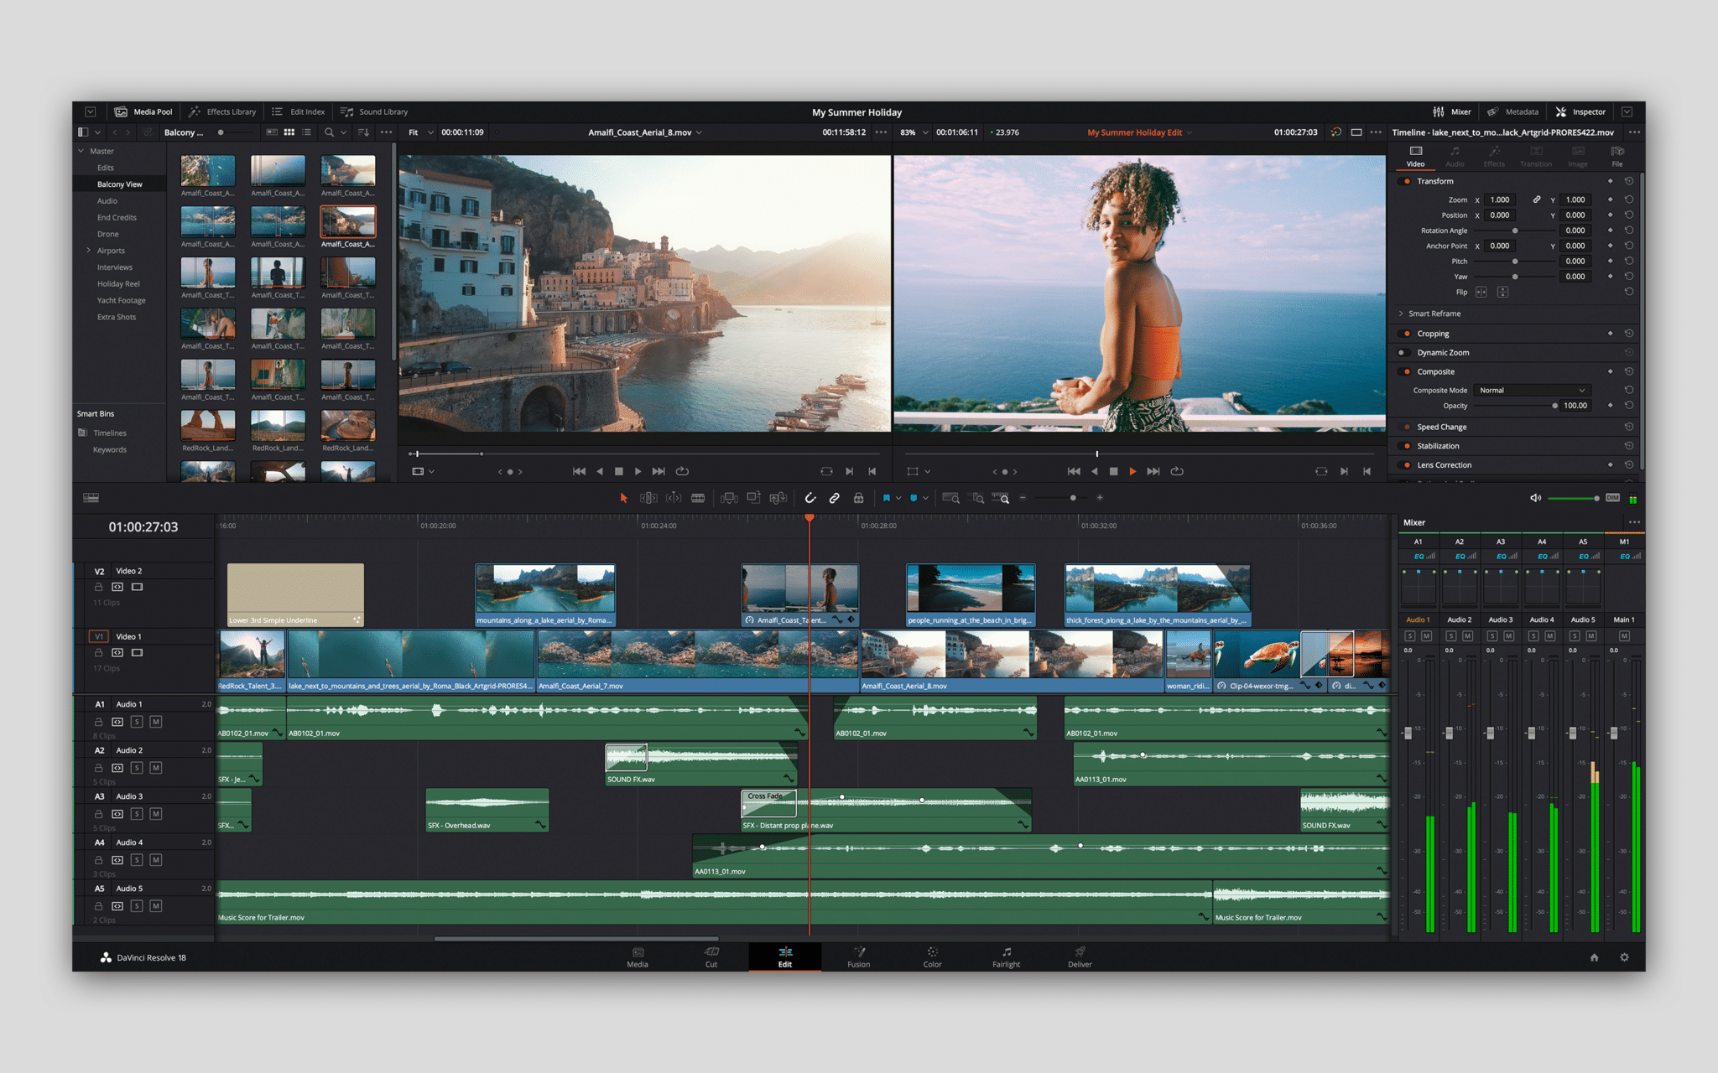Switch media pool to thumbnail grid view
The width and height of the screenshot is (1718, 1073).
289,132
